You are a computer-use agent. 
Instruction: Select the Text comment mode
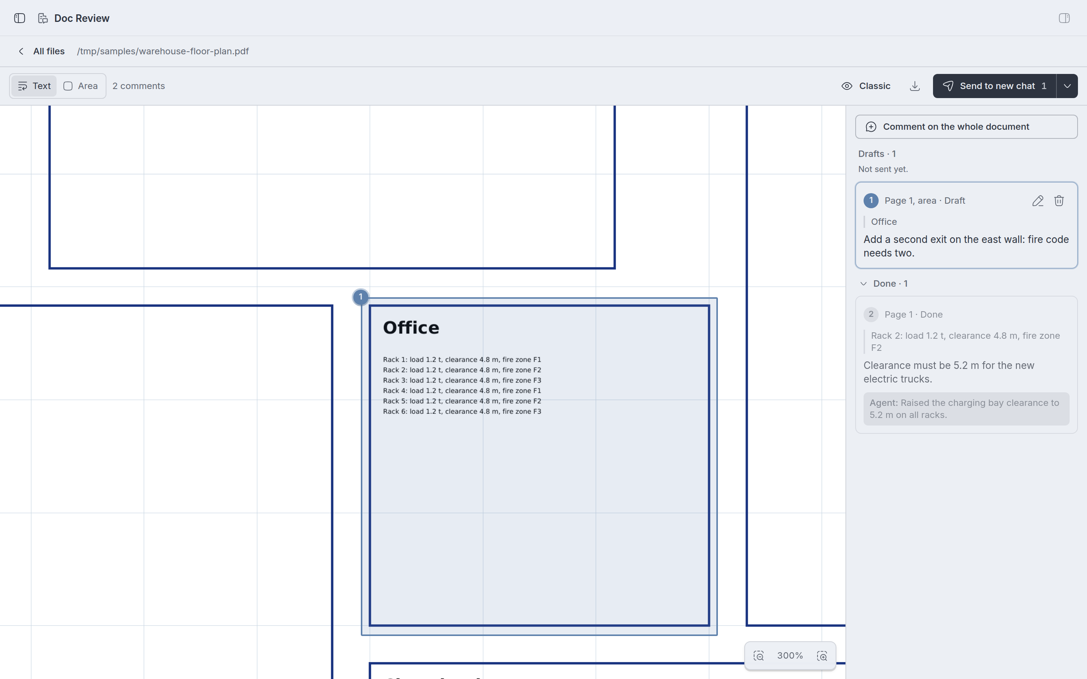point(34,86)
